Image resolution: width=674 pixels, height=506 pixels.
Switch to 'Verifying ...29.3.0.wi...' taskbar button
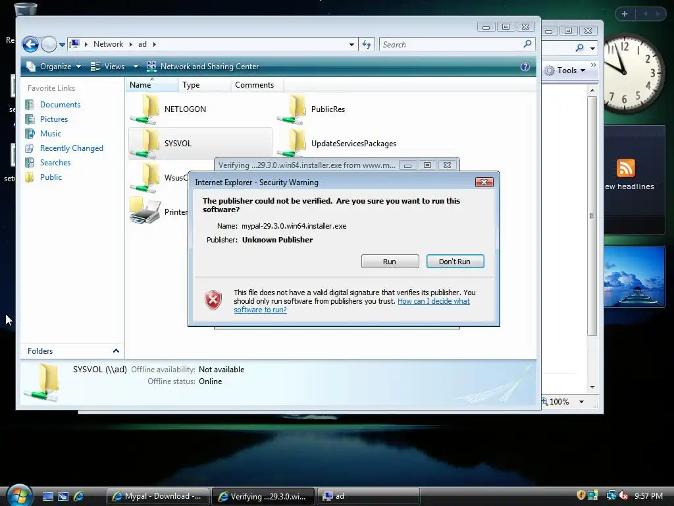coord(263,496)
